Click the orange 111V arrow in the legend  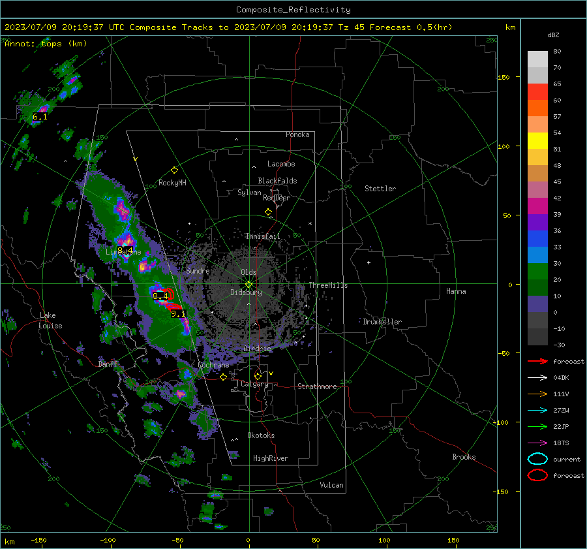click(537, 394)
